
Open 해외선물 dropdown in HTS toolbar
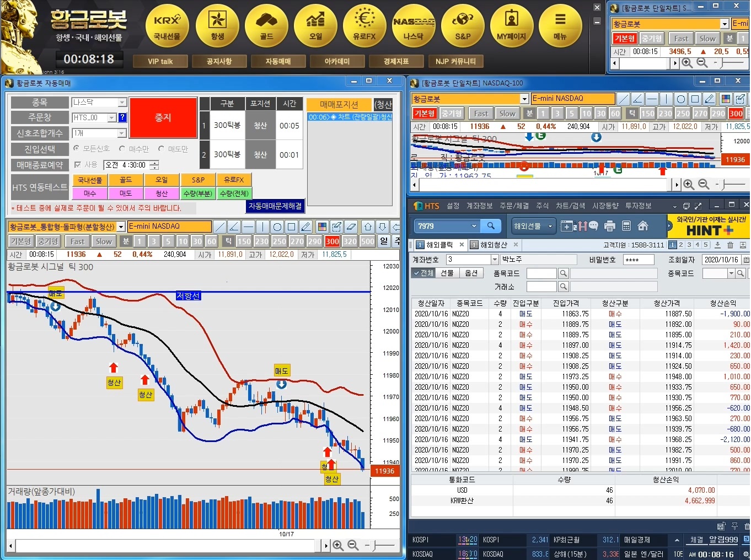(533, 226)
